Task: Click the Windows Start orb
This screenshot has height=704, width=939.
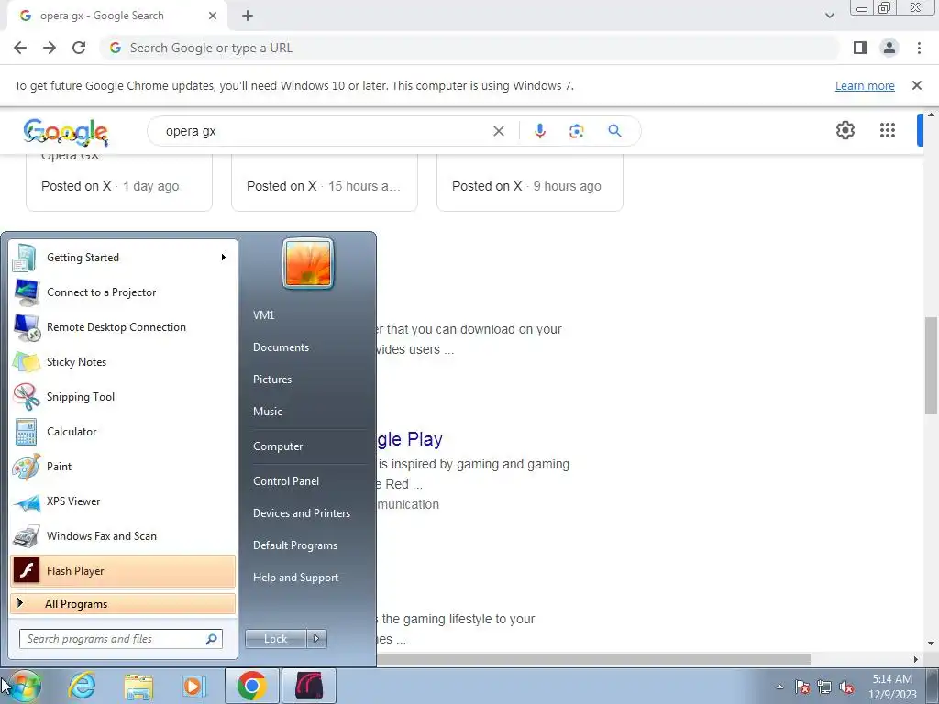Action: [24, 686]
